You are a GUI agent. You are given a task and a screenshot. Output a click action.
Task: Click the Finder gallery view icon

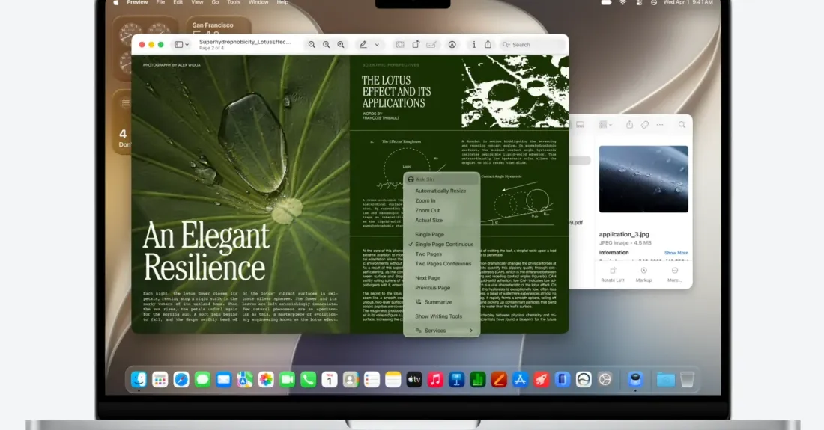point(580,125)
